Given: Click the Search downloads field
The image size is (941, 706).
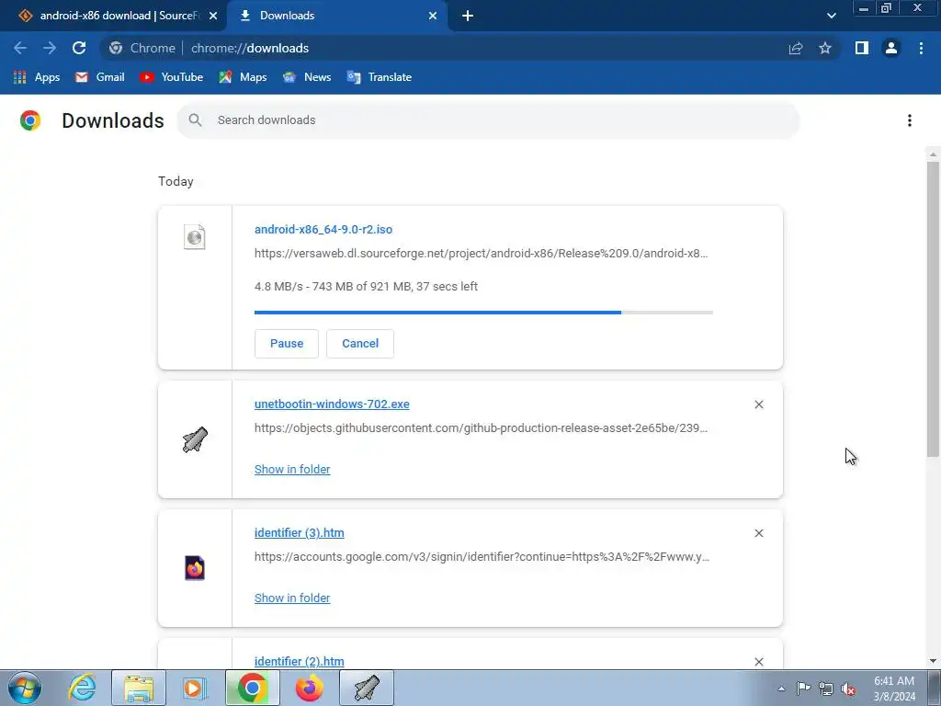Looking at the screenshot, I should (489, 120).
